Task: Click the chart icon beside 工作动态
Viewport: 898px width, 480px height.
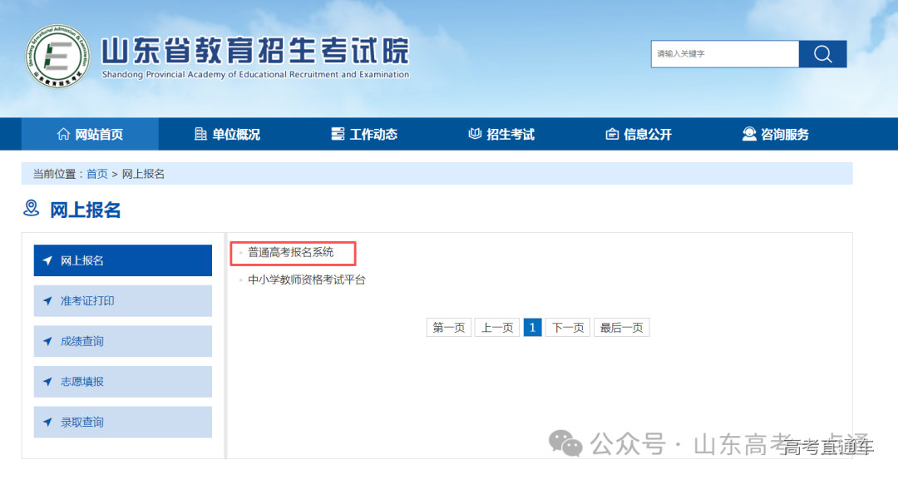Action: coord(337,133)
